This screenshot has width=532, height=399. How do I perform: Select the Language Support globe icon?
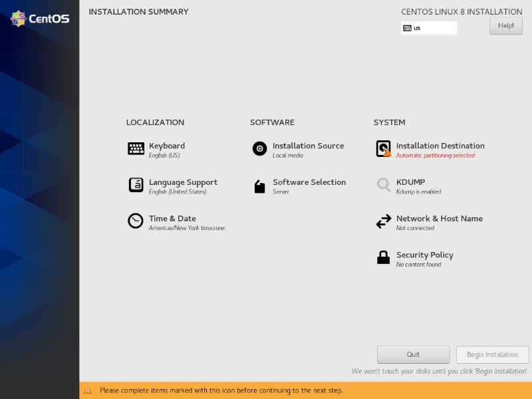pos(136,185)
